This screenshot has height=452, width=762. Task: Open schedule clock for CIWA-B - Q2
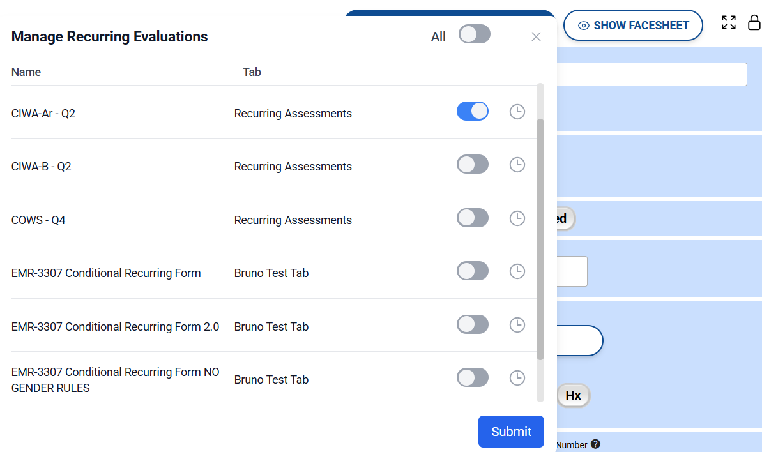coord(517,165)
